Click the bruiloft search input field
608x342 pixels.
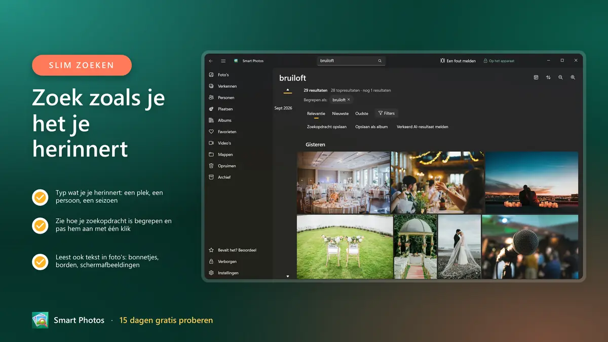(351, 61)
